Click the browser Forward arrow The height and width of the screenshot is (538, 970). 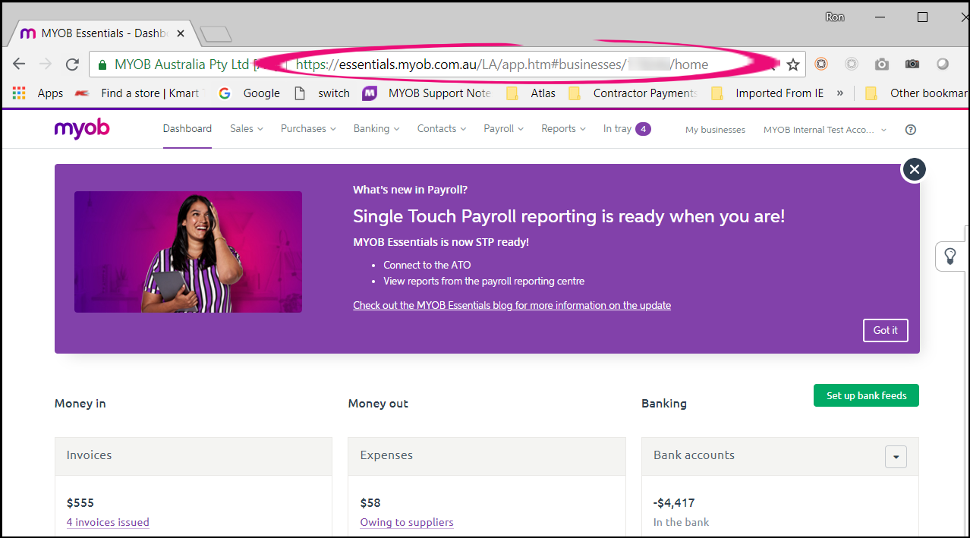[x=46, y=64]
